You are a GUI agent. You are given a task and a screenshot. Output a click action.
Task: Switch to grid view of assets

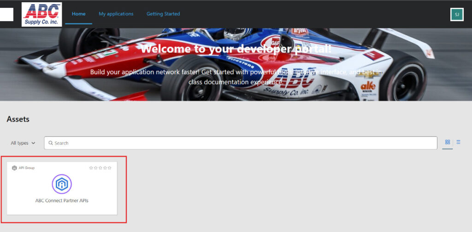447,142
